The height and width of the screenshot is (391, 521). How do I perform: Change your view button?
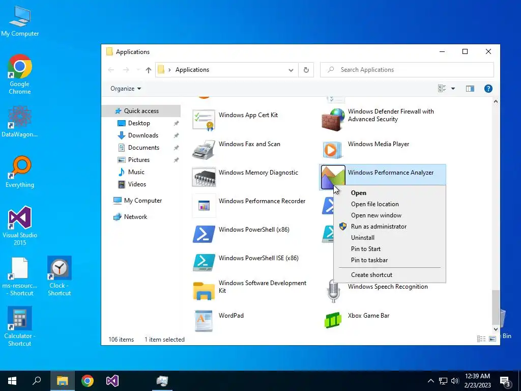click(x=442, y=89)
